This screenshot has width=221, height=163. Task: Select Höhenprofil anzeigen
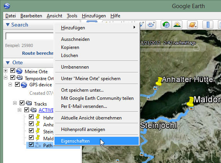(97, 129)
